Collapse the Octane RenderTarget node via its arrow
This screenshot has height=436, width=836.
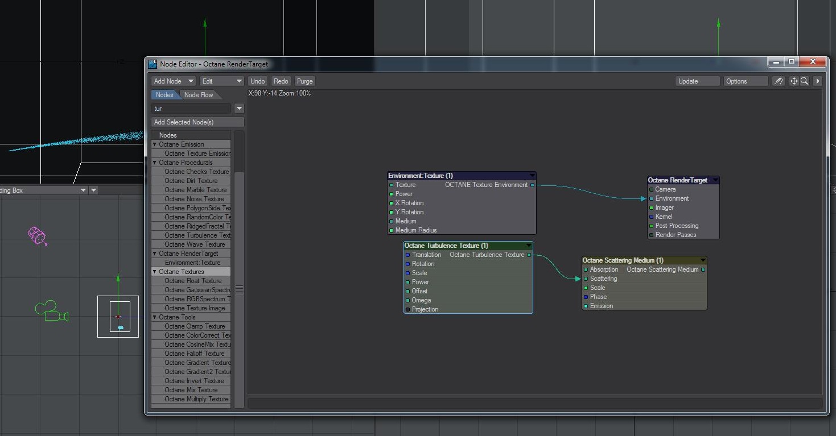coord(715,180)
